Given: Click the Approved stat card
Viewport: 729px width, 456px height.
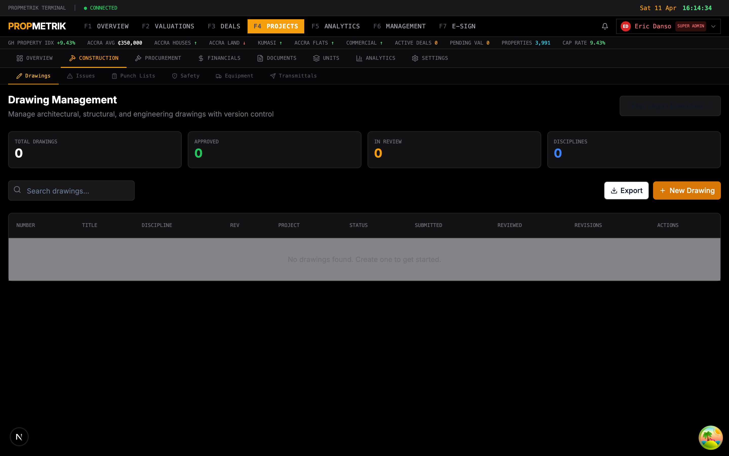Looking at the screenshot, I should pos(274,149).
